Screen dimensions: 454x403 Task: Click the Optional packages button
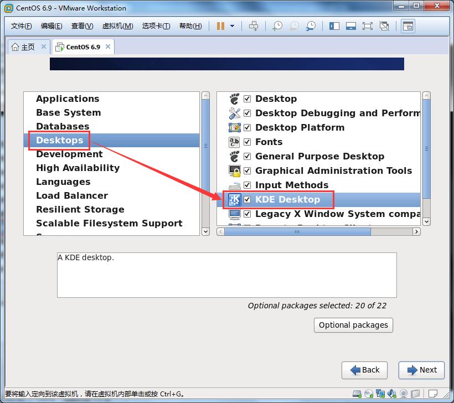point(353,325)
